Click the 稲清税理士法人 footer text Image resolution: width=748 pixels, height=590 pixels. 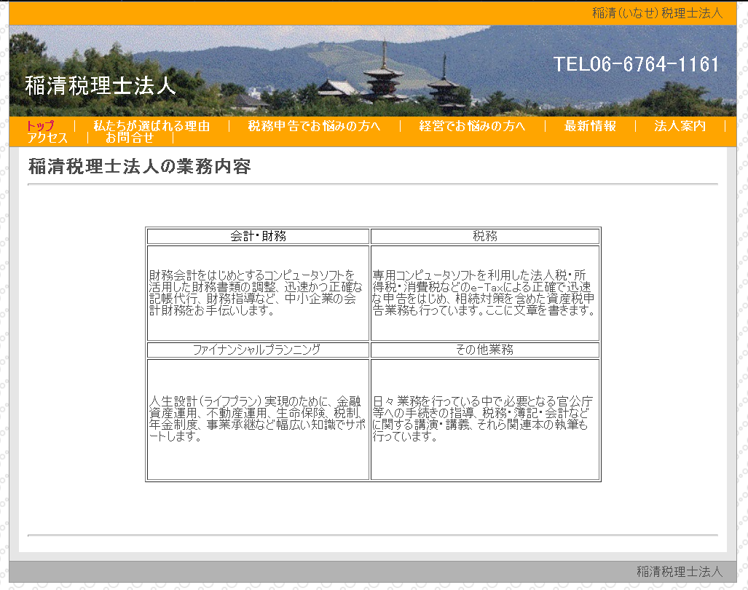pos(679,572)
